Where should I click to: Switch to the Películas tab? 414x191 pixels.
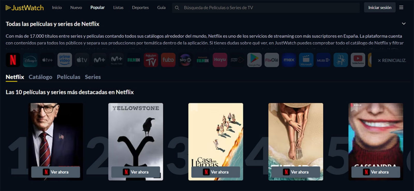click(69, 77)
